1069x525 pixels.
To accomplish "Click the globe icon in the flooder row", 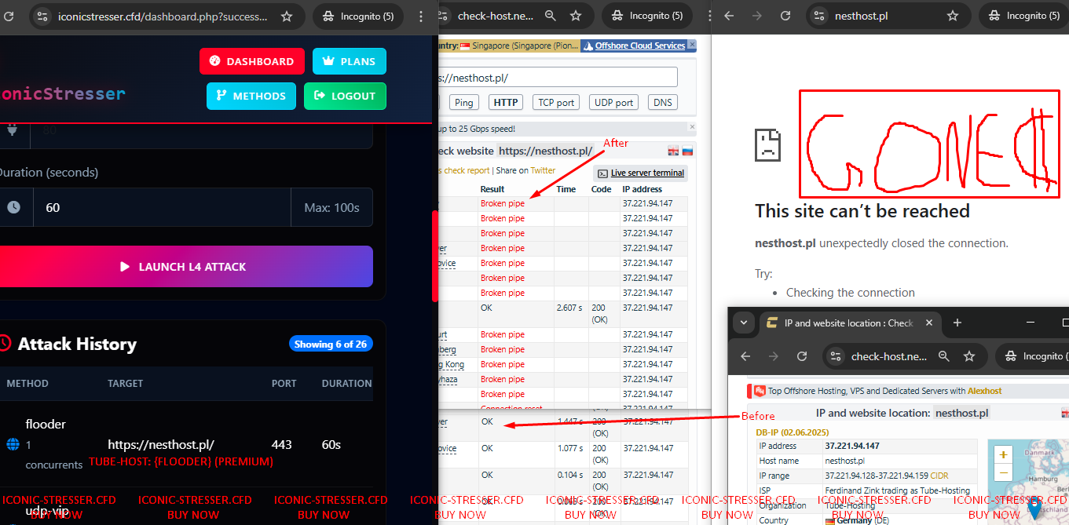I will pyautogui.click(x=13, y=445).
